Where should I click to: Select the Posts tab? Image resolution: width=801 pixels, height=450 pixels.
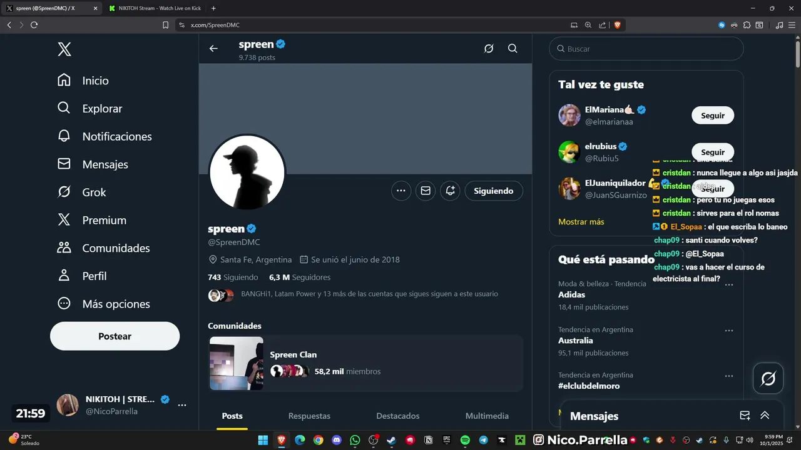coord(232,416)
